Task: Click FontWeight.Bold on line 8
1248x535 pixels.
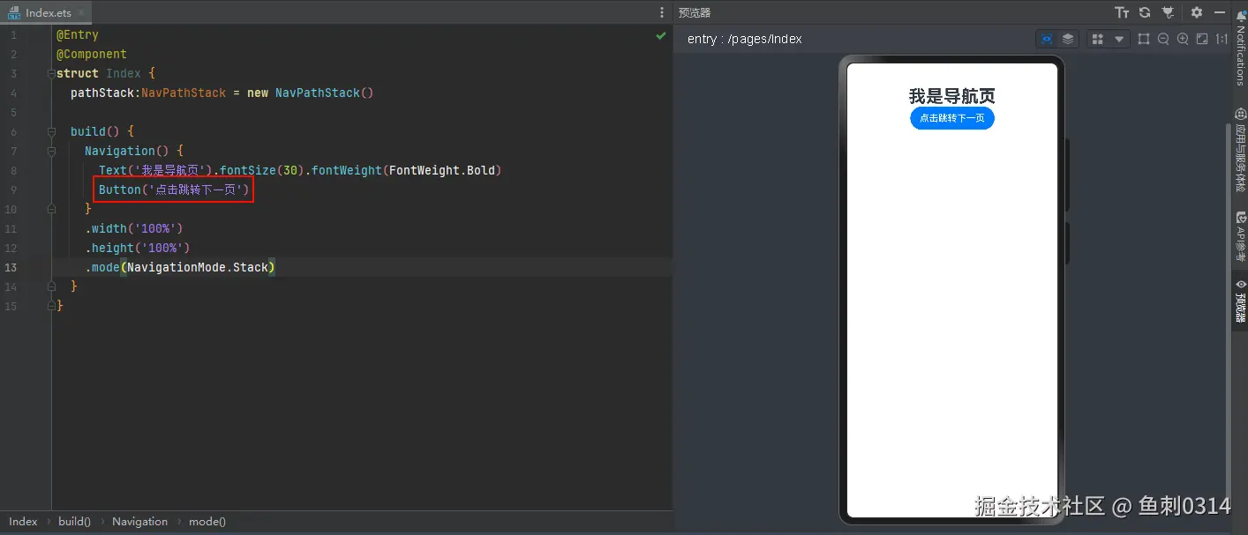Action: [x=441, y=170]
